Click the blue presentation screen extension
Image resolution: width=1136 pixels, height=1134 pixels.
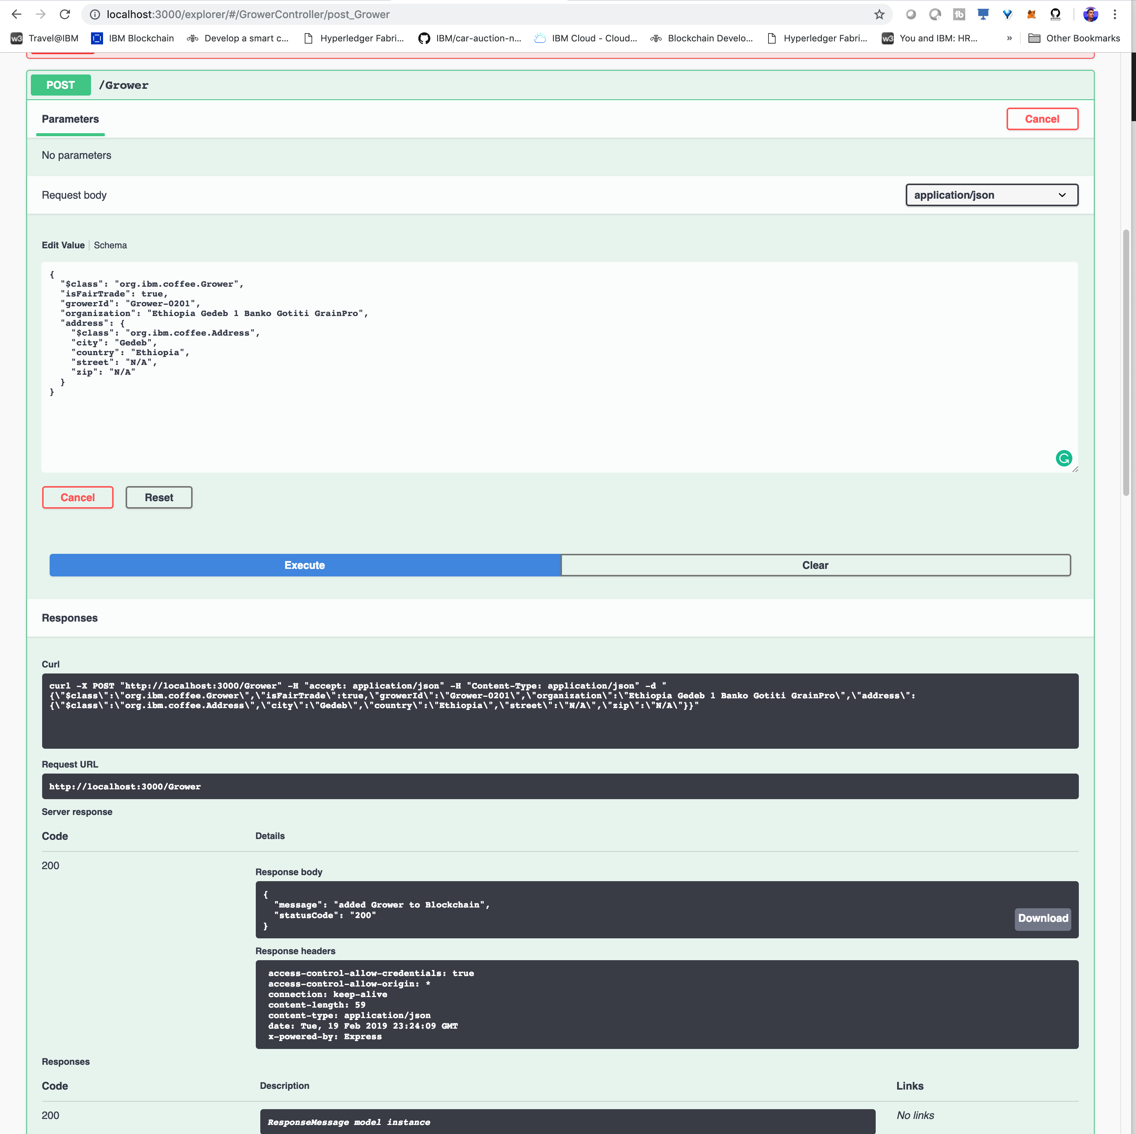[983, 14]
